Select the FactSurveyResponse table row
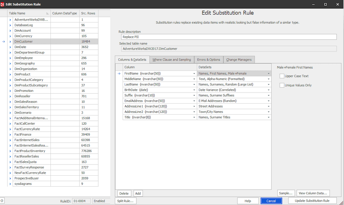This screenshot has width=344, height=205. point(55,167)
